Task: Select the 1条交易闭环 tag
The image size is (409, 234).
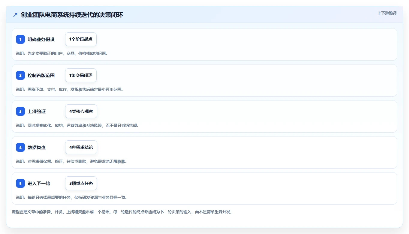Action: [x=81, y=75]
